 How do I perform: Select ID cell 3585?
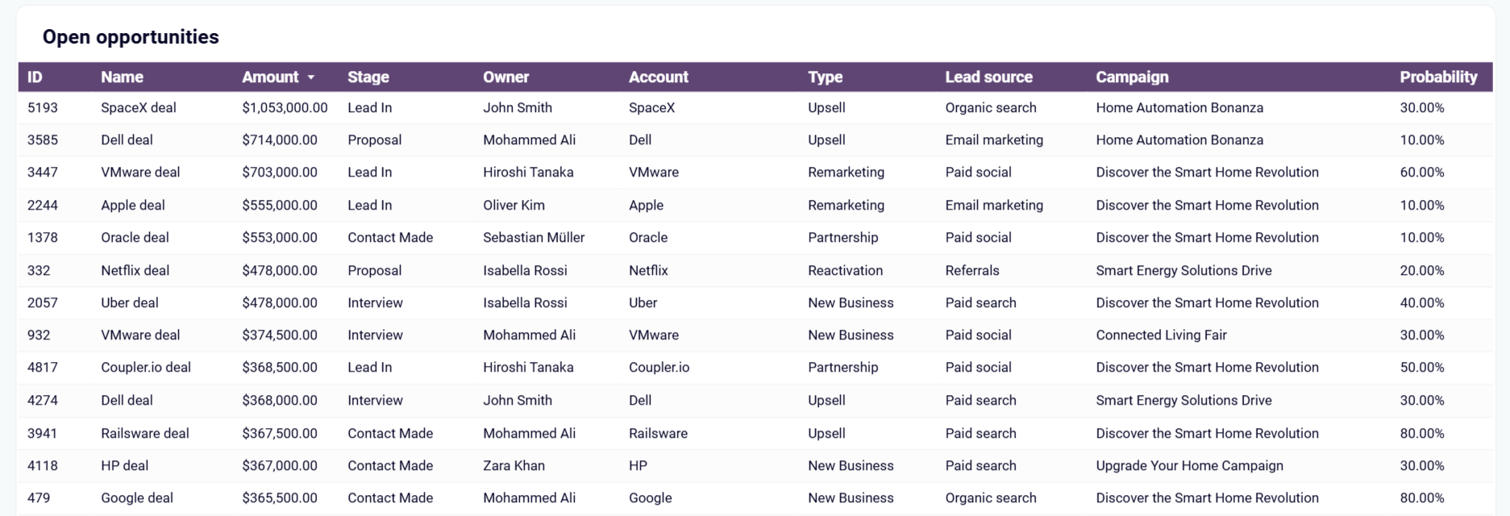(x=43, y=140)
